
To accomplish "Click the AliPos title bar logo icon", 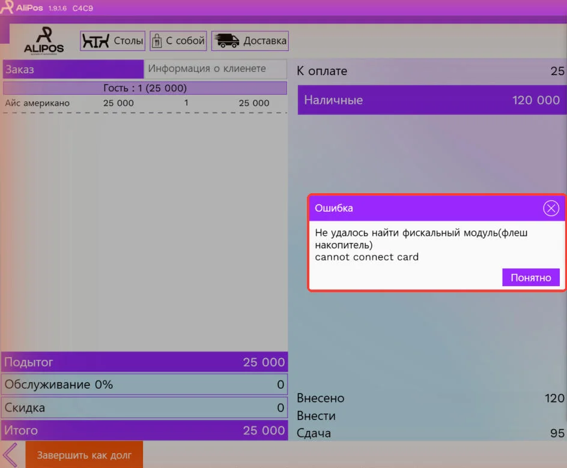I will click(7, 7).
